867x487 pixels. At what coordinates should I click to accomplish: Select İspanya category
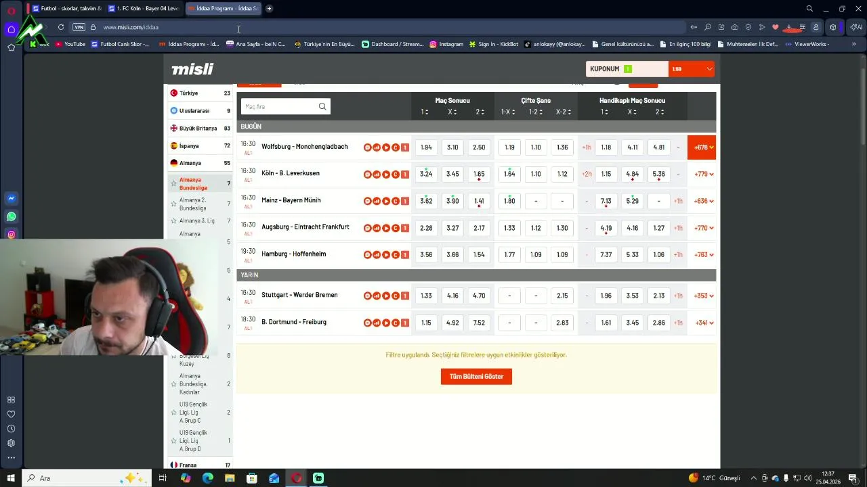[200, 146]
